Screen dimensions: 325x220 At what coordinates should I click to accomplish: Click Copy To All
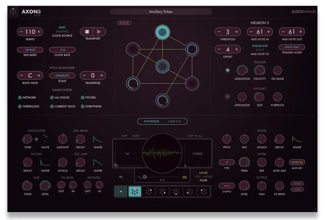195,136
